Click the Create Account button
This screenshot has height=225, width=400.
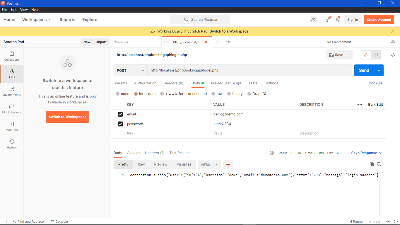[x=379, y=20]
